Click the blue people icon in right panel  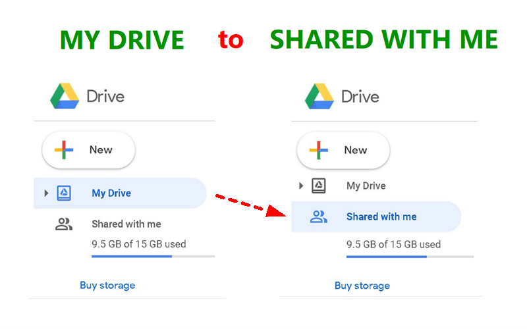[318, 216]
